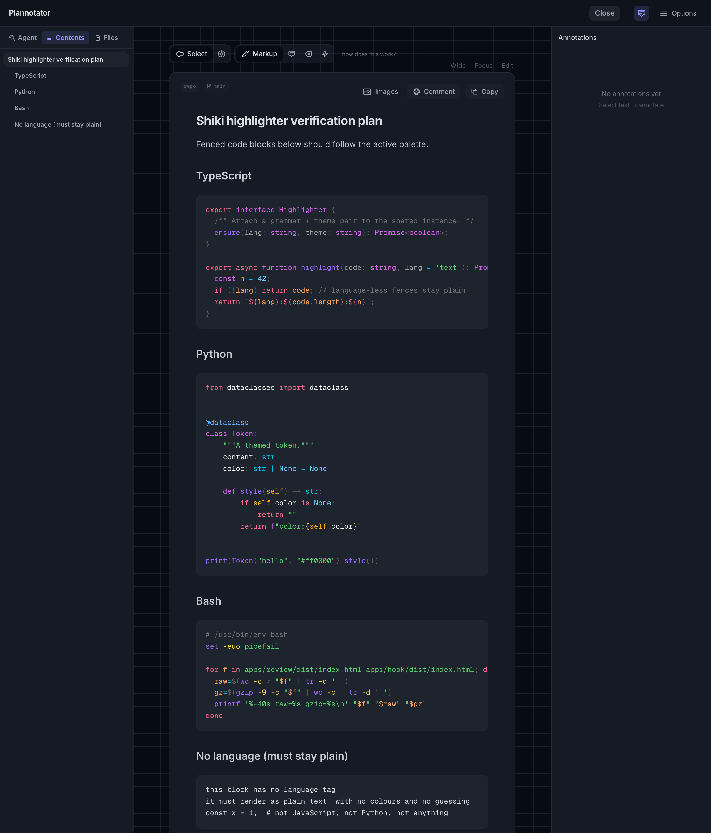This screenshot has height=833, width=711.
Task: Click the 'Fenced code blocks below' paragraph
Action: [x=312, y=144]
